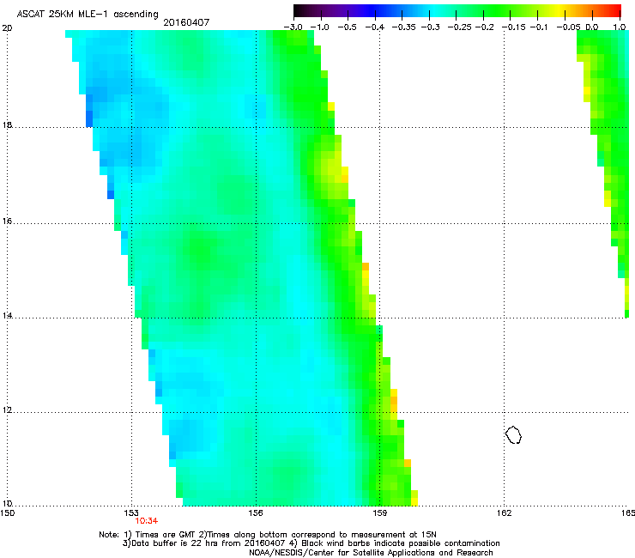
Task: Click the NOAA/NESDIS credit line
Action: 371,553
